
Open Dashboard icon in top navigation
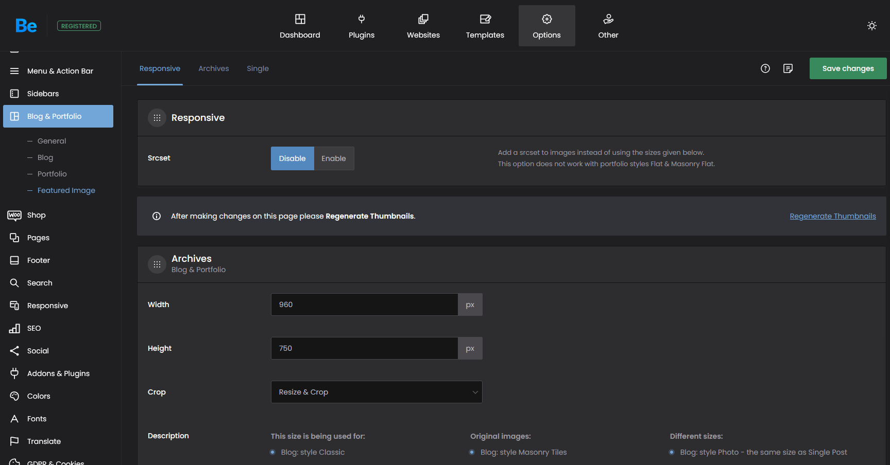[300, 19]
